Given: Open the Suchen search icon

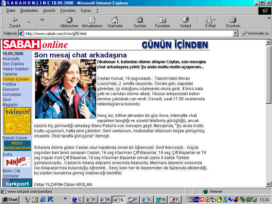Looking at the screenshot, I should pyautogui.click(x=140, y=20).
